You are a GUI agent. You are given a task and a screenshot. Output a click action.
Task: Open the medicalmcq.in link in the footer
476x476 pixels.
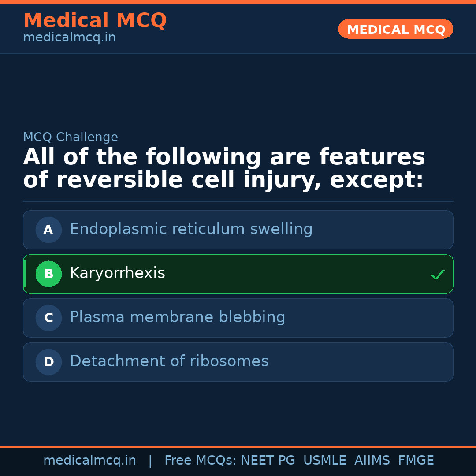pyautogui.click(x=89, y=461)
